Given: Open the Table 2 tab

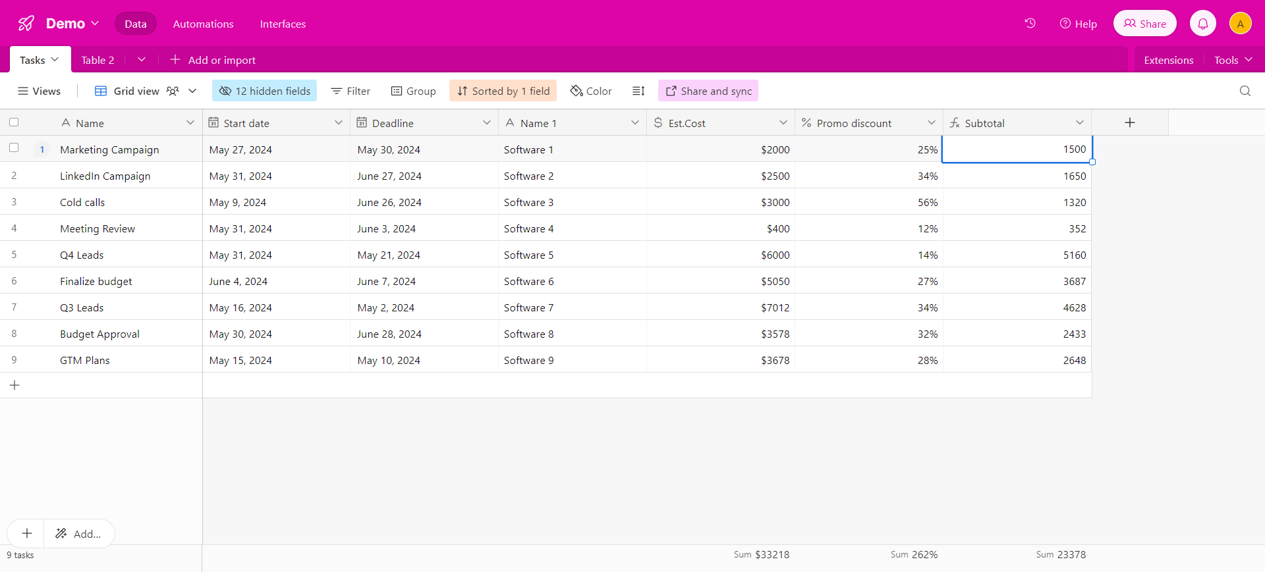Looking at the screenshot, I should point(98,60).
